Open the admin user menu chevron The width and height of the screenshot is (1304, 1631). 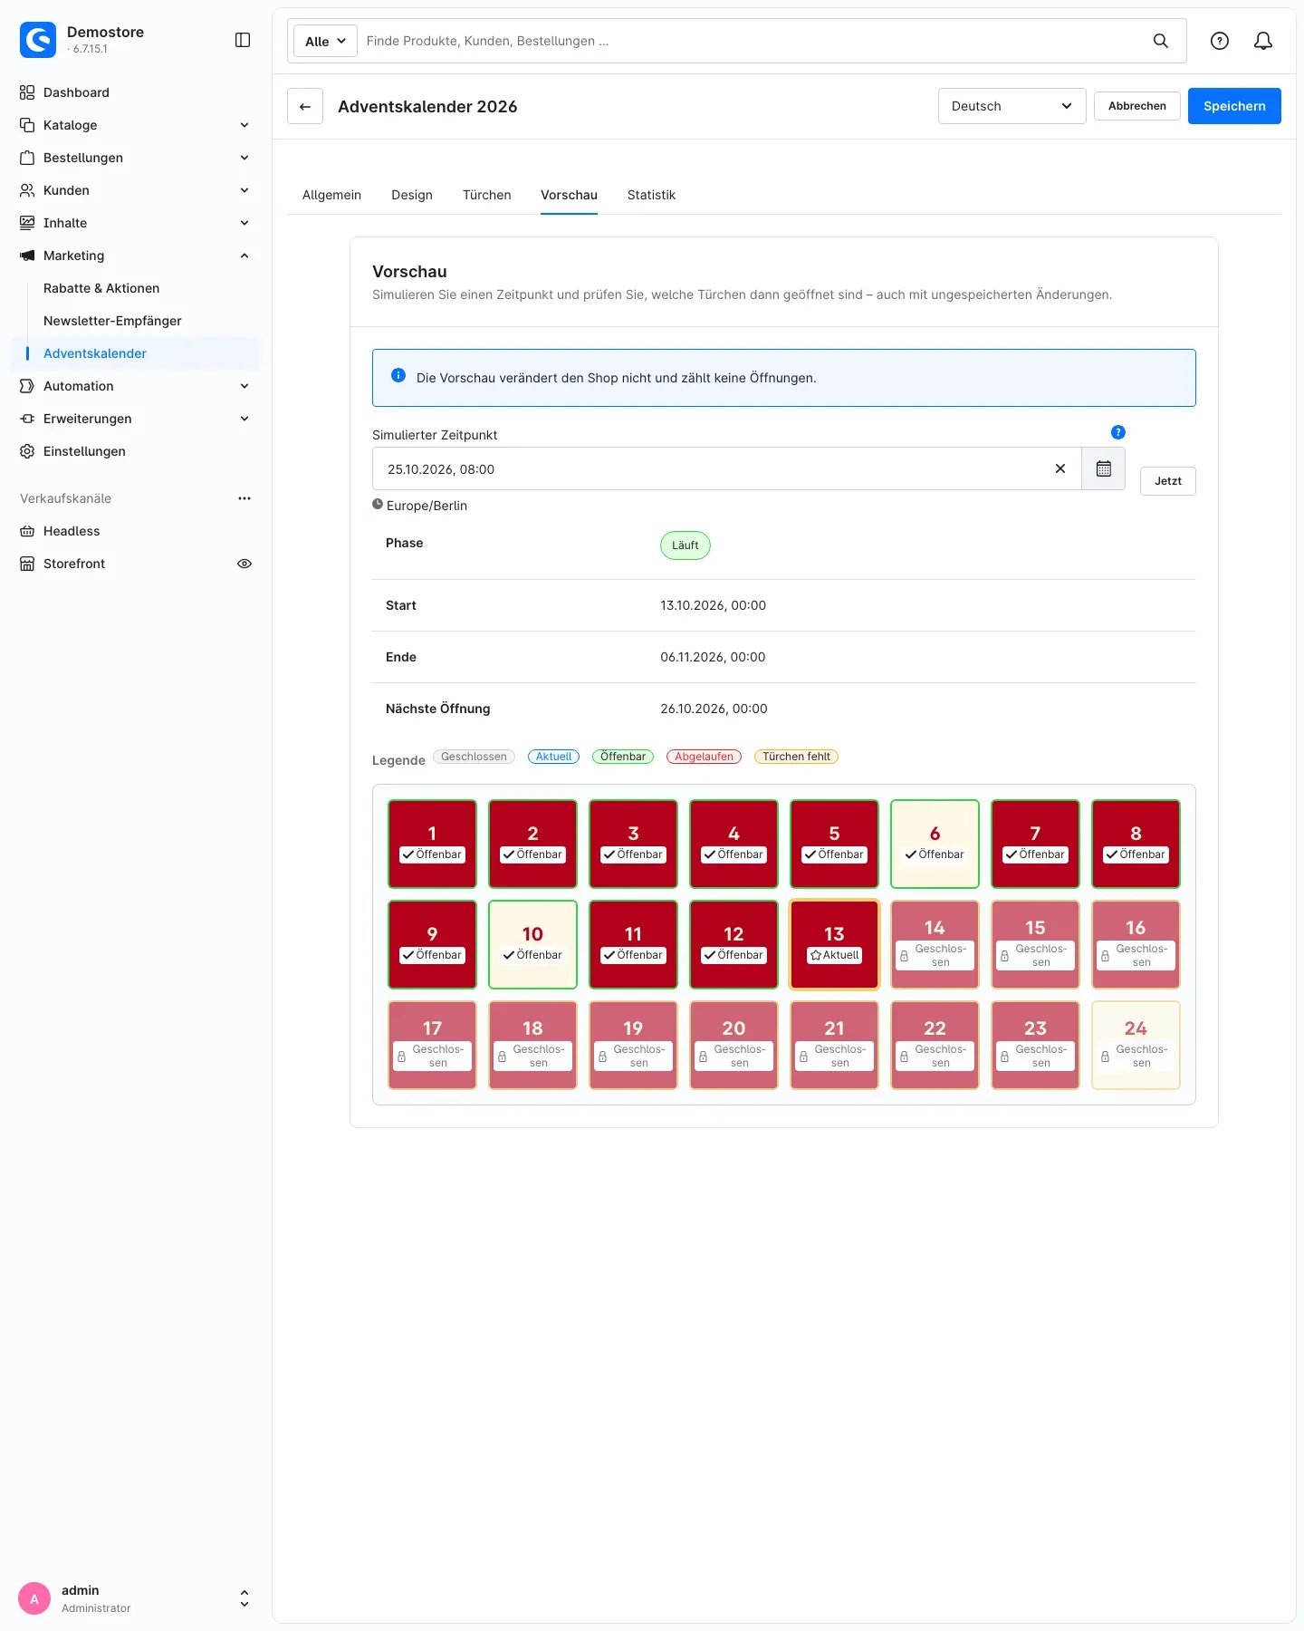tap(244, 1598)
